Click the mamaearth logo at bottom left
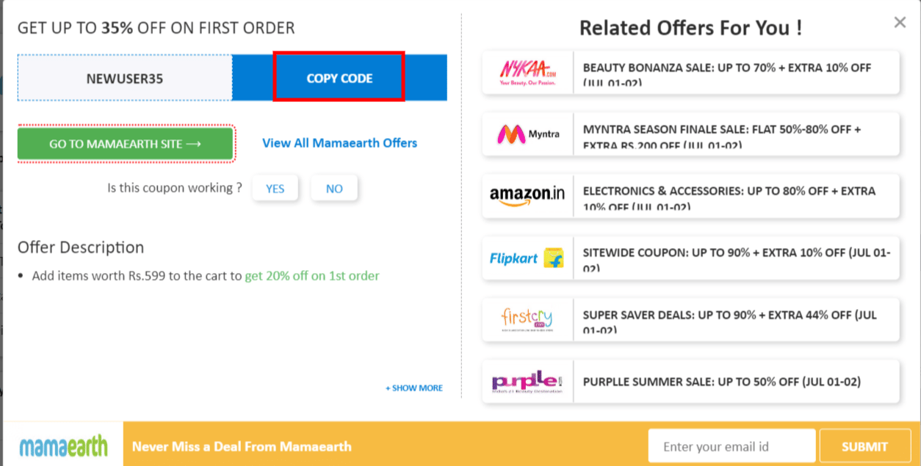 [62, 445]
